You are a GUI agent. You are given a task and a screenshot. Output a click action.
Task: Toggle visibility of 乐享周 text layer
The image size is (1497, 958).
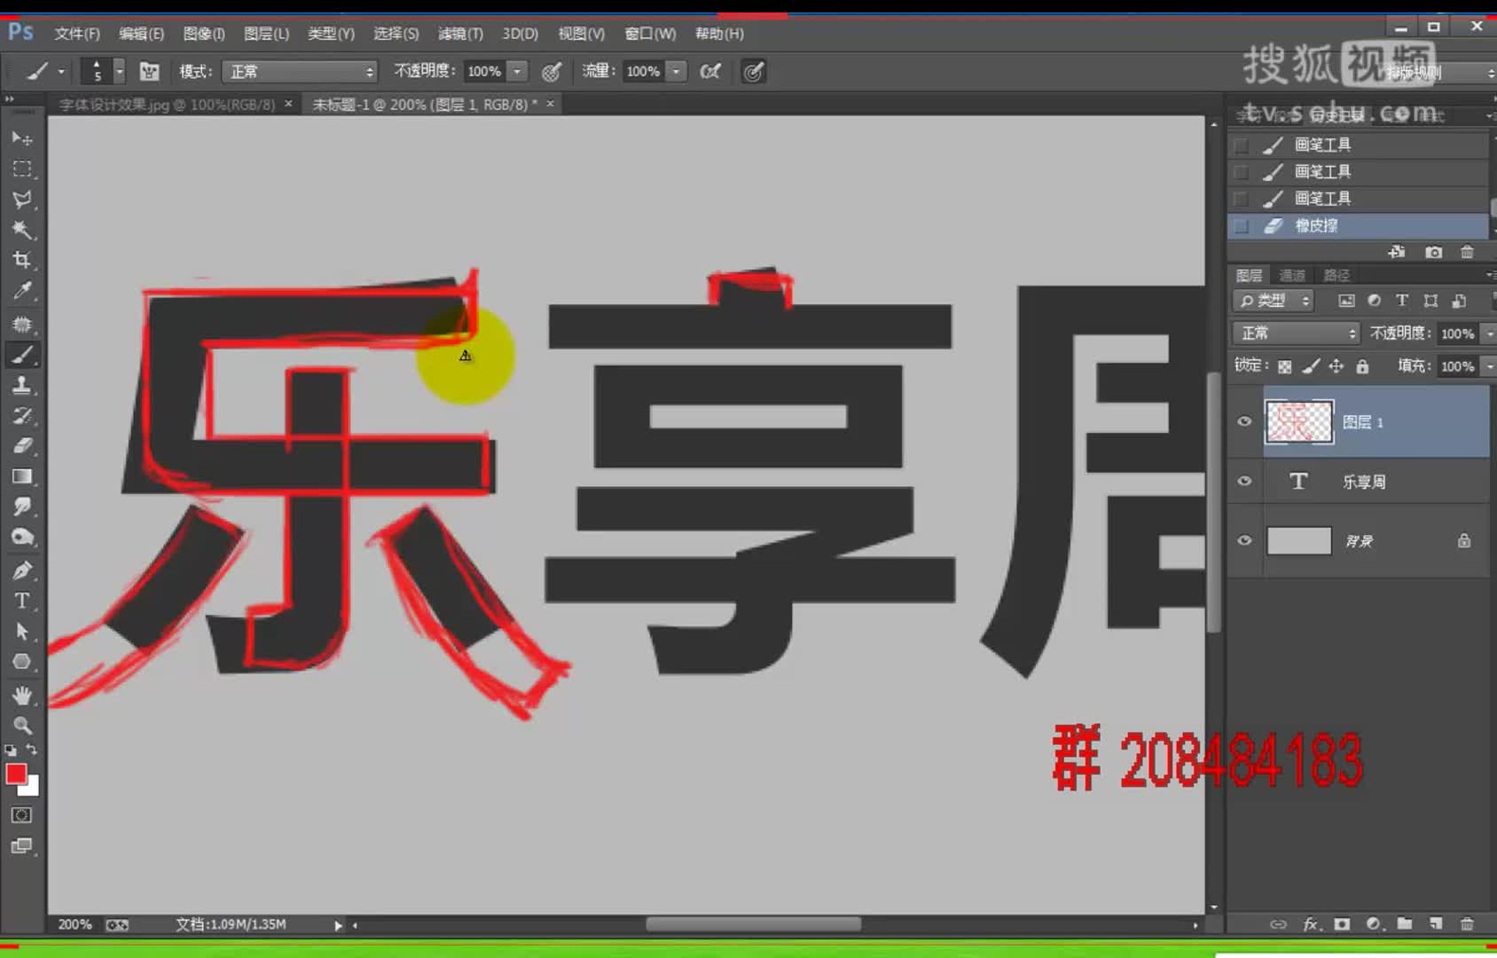point(1244,481)
